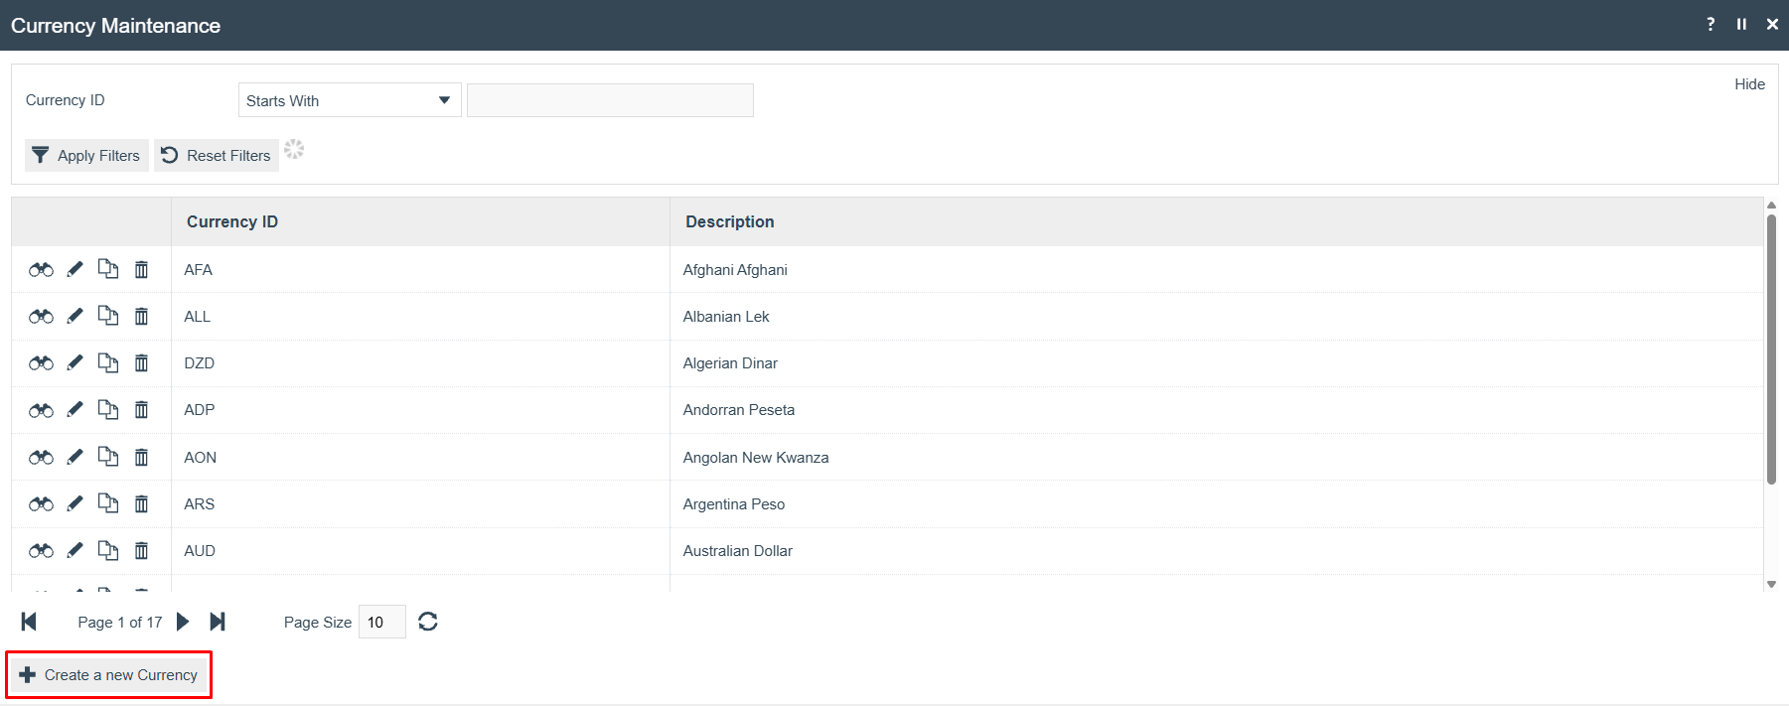The height and width of the screenshot is (706, 1789).
Task: Select the Argentina Peso description cell
Action: pyautogui.click(x=1216, y=504)
